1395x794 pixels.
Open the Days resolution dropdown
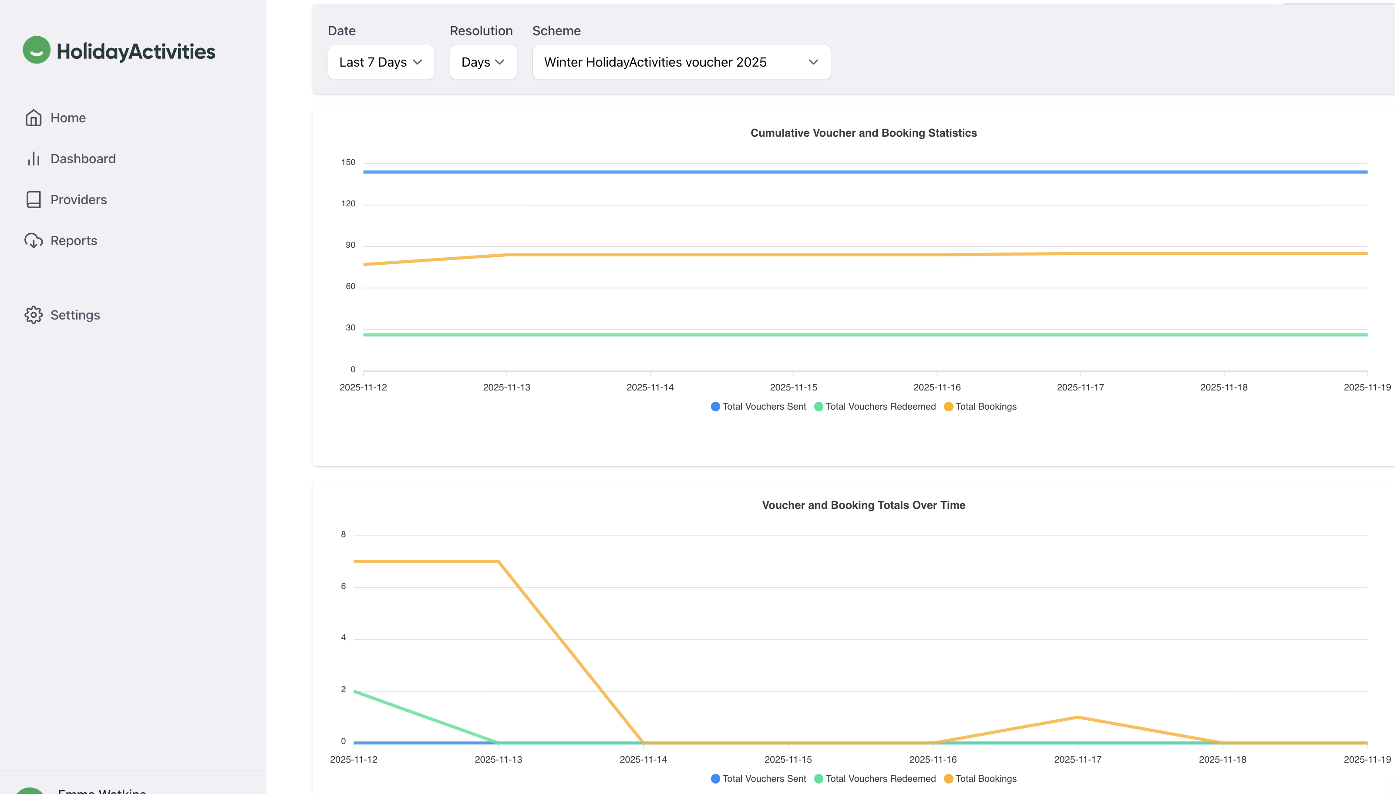click(482, 62)
